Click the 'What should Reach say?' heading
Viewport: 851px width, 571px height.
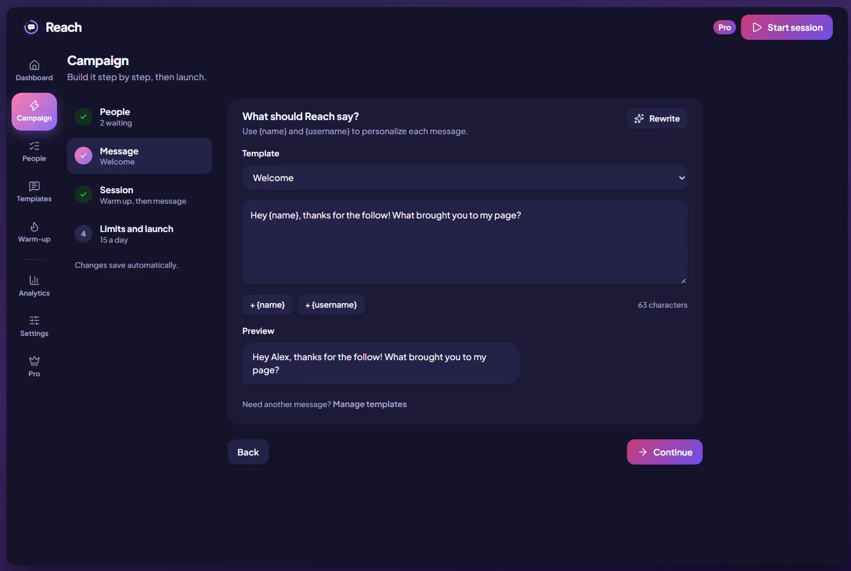click(x=301, y=117)
